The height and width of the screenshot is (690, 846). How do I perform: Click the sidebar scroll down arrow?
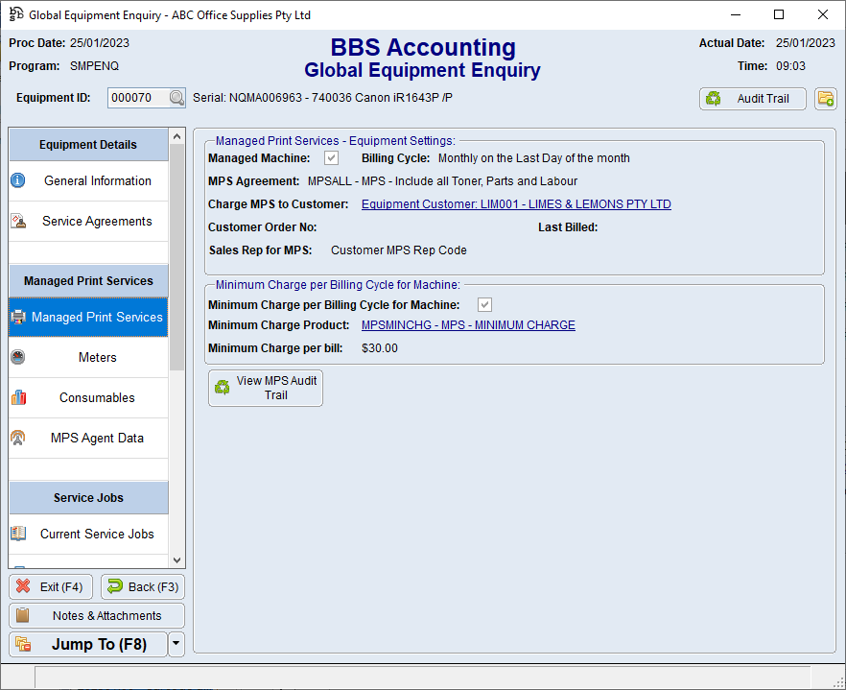click(x=176, y=560)
